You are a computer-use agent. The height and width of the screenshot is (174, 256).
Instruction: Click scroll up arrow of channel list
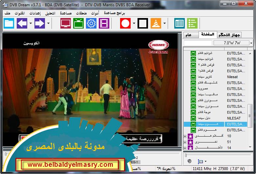coord(250,54)
